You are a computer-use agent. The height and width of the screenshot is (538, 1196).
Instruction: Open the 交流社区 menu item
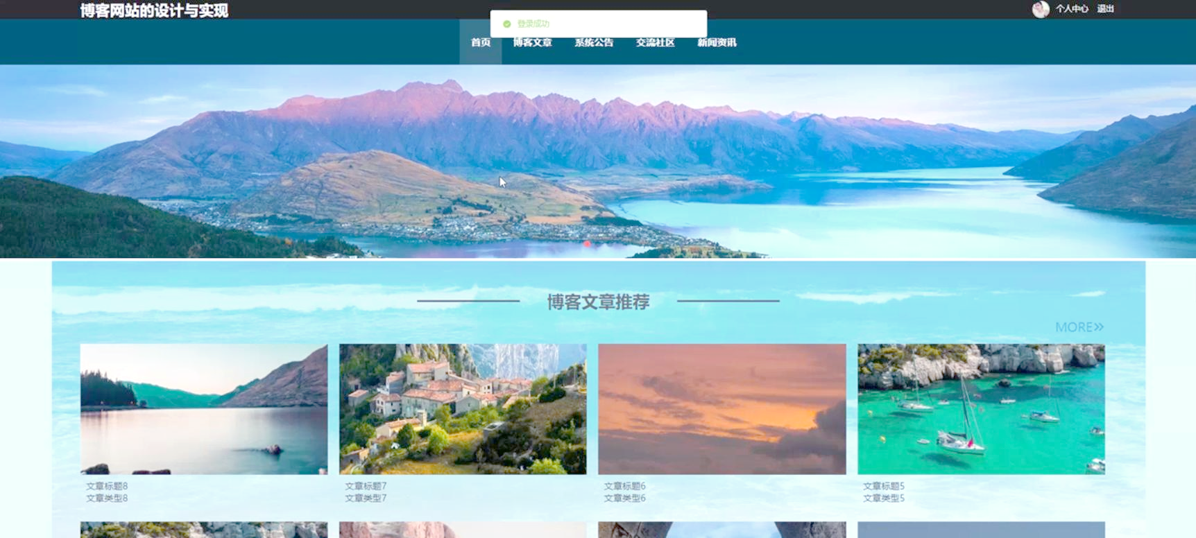coord(655,42)
